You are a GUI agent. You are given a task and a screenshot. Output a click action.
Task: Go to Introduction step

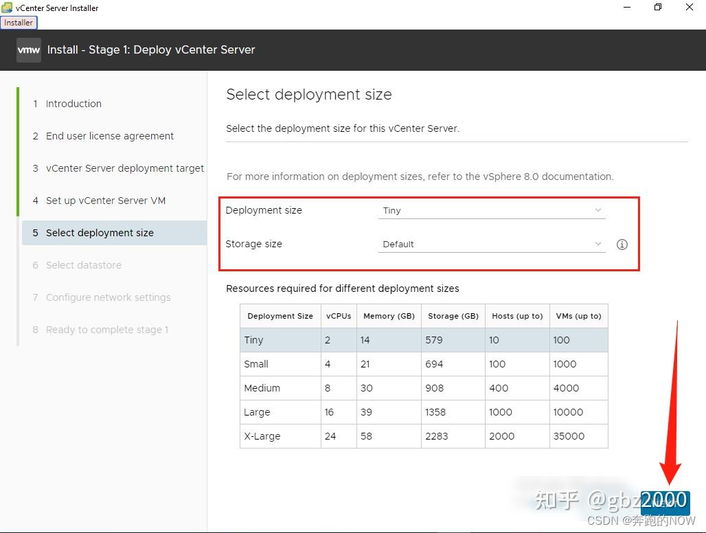click(73, 104)
